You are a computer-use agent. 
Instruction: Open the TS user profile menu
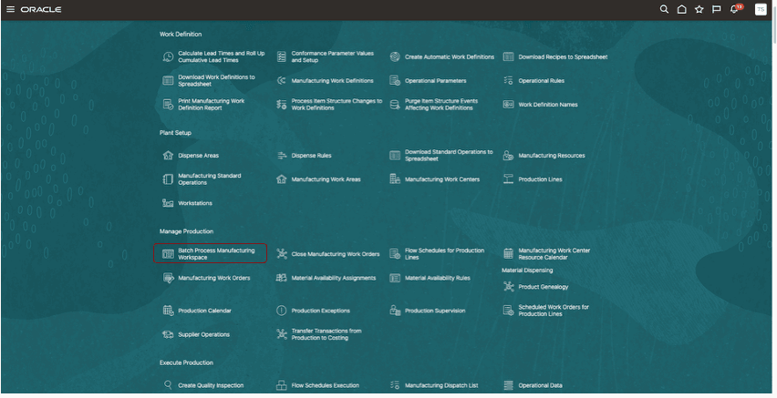(761, 9)
